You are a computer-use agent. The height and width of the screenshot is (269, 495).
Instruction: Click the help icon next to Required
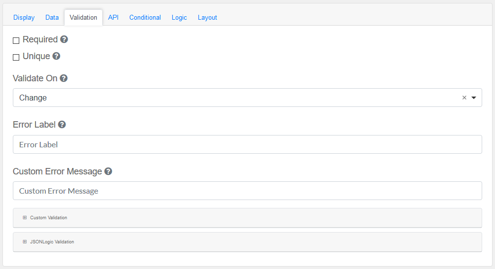64,39
